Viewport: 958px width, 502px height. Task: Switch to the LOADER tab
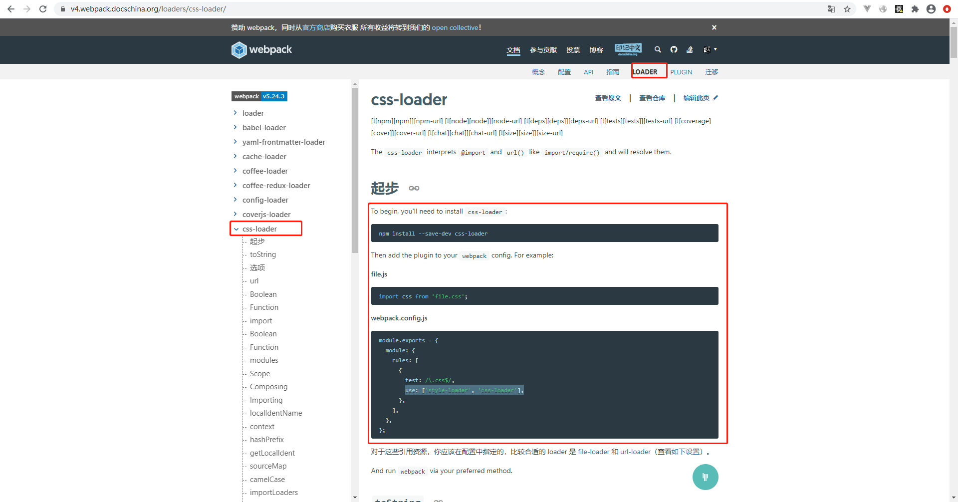pyautogui.click(x=645, y=72)
